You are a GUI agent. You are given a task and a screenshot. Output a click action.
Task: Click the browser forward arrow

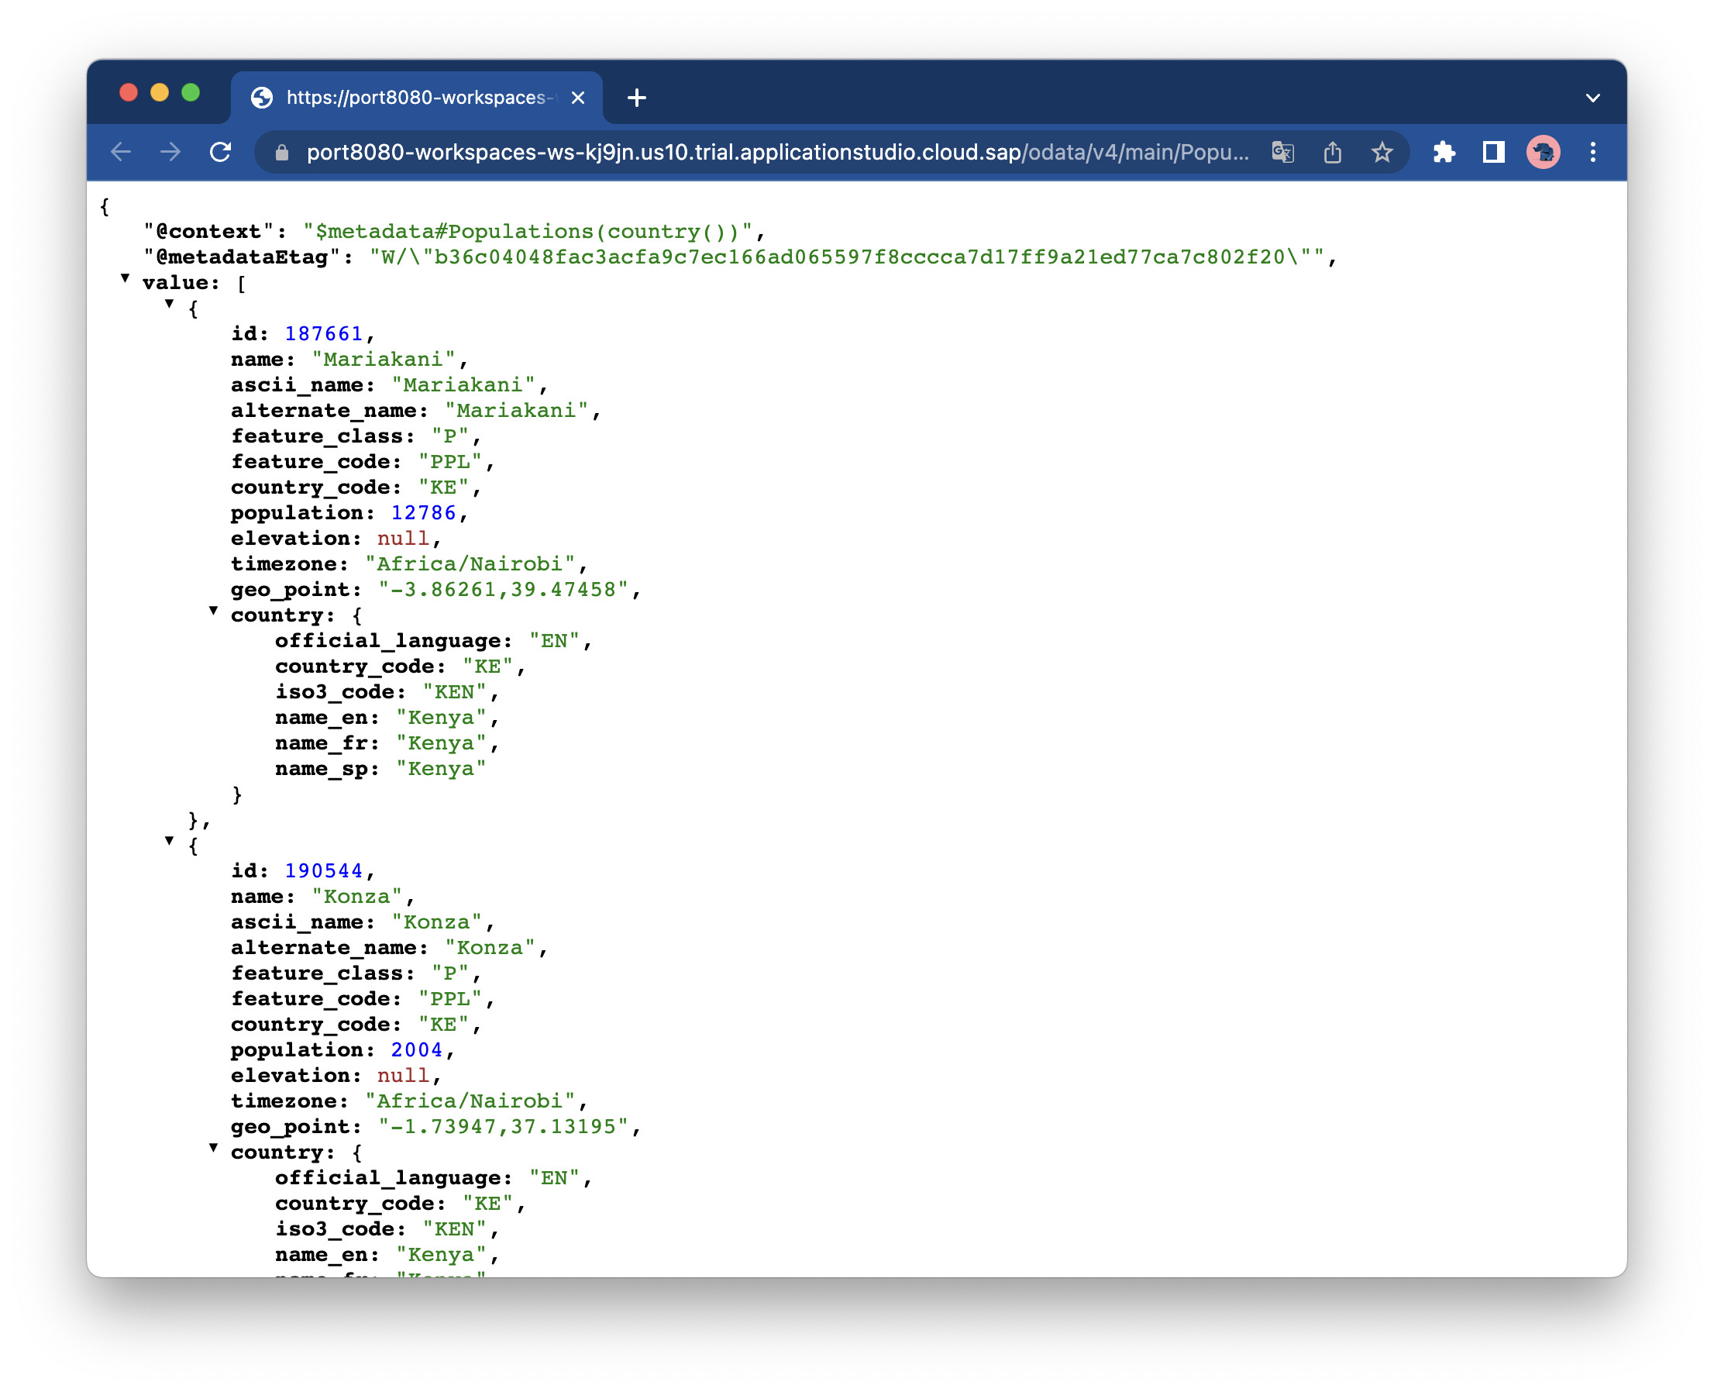170,153
